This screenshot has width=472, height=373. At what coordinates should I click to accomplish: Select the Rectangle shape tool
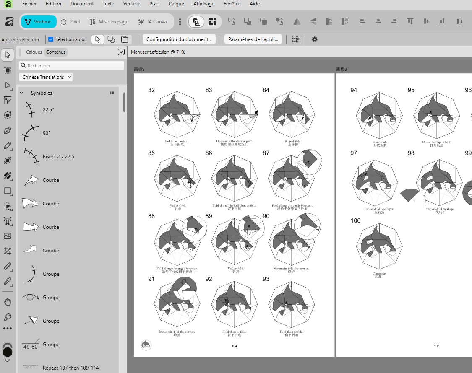pyautogui.click(x=8, y=191)
